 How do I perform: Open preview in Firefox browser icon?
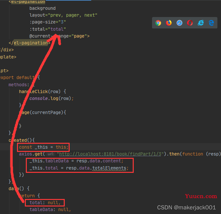coord(169,23)
